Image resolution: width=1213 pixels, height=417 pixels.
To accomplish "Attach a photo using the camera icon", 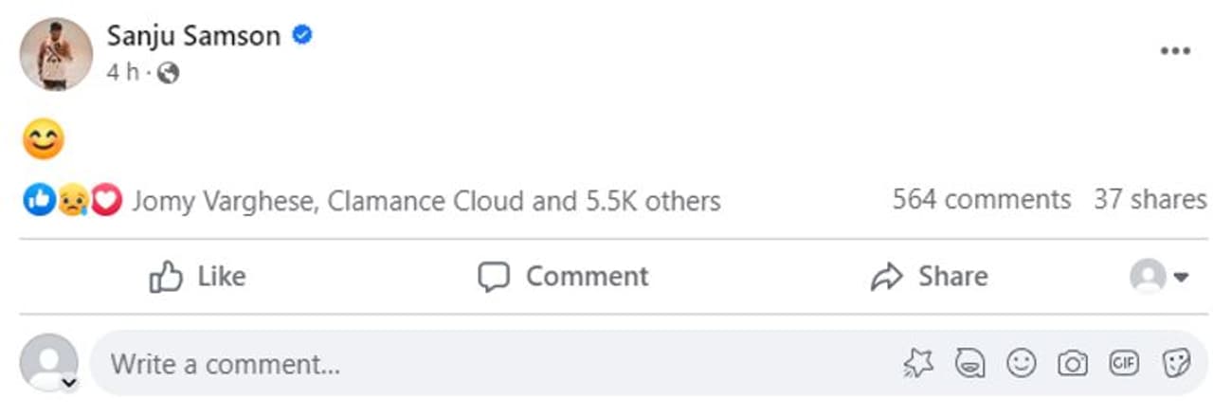I will [x=1072, y=363].
